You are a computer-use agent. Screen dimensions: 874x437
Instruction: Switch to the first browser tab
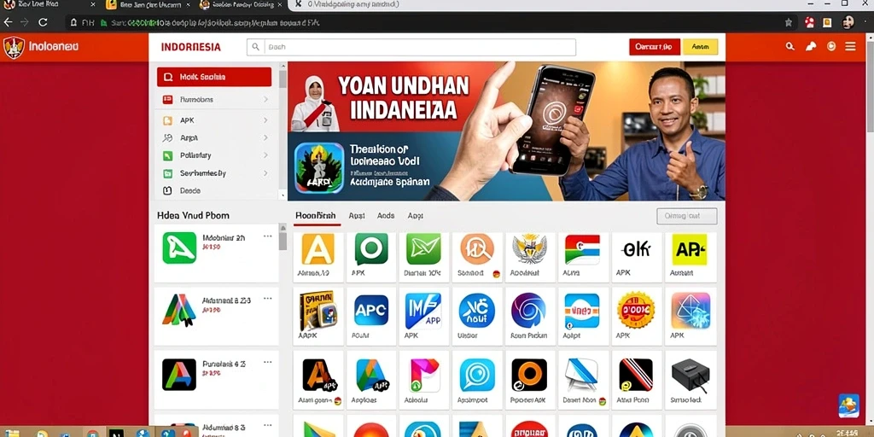click(49, 5)
